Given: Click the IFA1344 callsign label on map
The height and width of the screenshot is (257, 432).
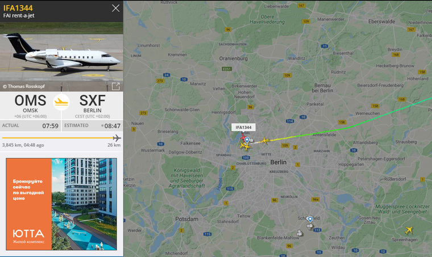Looking at the screenshot, I should pyautogui.click(x=243, y=127).
